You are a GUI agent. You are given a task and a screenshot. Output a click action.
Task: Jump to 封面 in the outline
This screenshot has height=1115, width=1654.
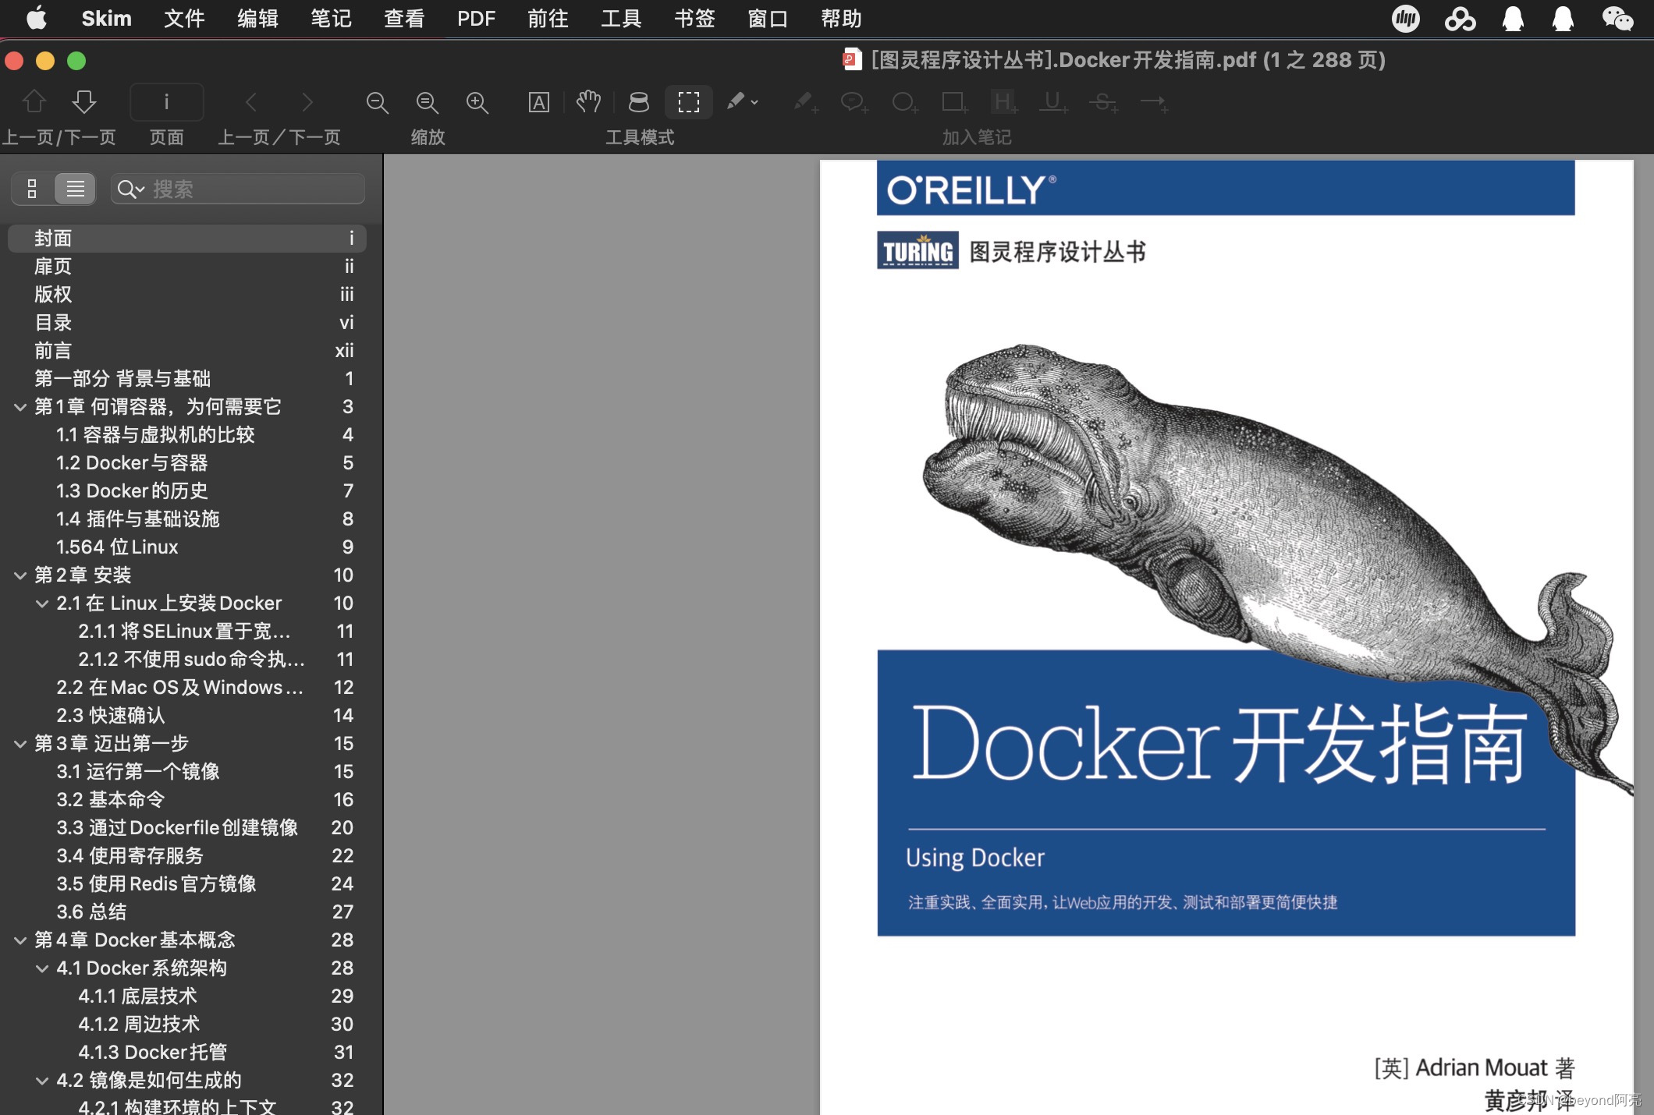click(187, 238)
